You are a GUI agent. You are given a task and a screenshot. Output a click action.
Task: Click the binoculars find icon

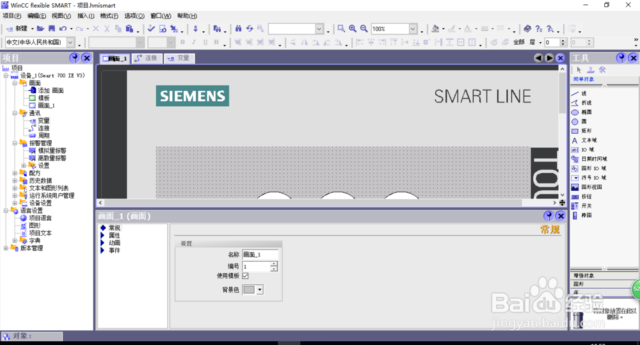pyautogui.click(x=238, y=29)
